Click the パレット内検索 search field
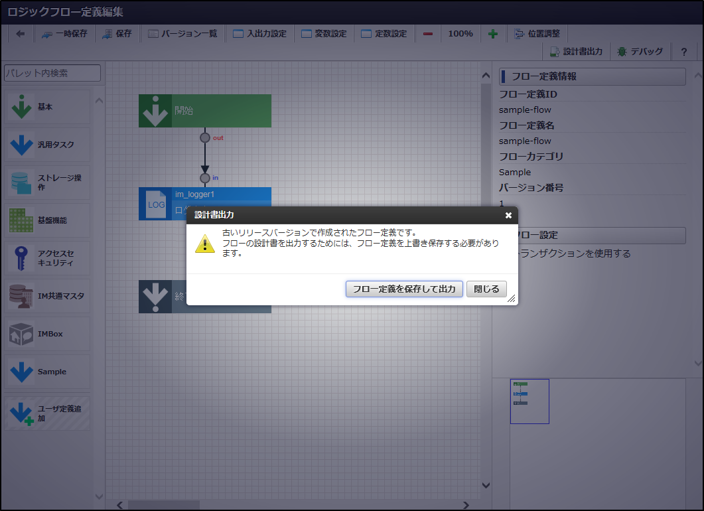The width and height of the screenshot is (704, 511). pos(52,73)
